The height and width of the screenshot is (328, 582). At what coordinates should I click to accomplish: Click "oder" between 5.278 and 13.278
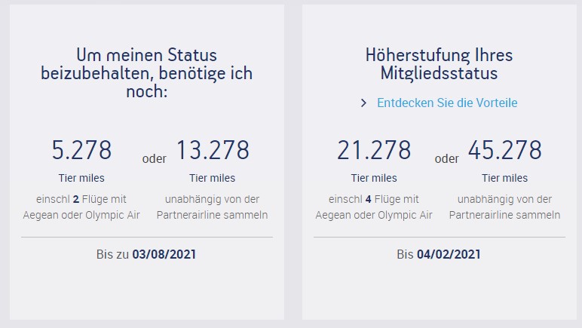point(155,158)
